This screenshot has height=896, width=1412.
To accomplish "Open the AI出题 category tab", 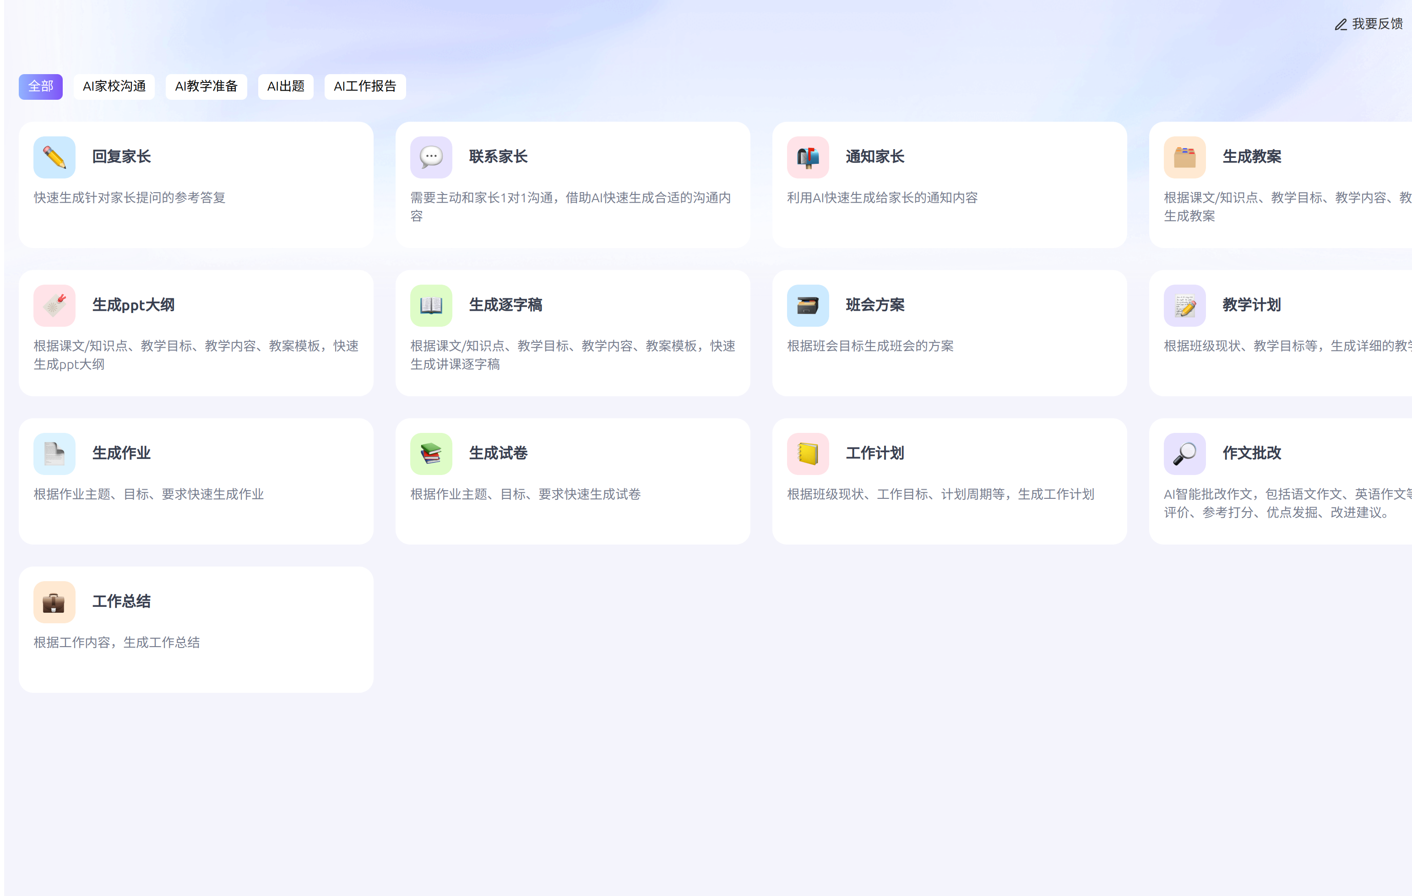I will (286, 87).
